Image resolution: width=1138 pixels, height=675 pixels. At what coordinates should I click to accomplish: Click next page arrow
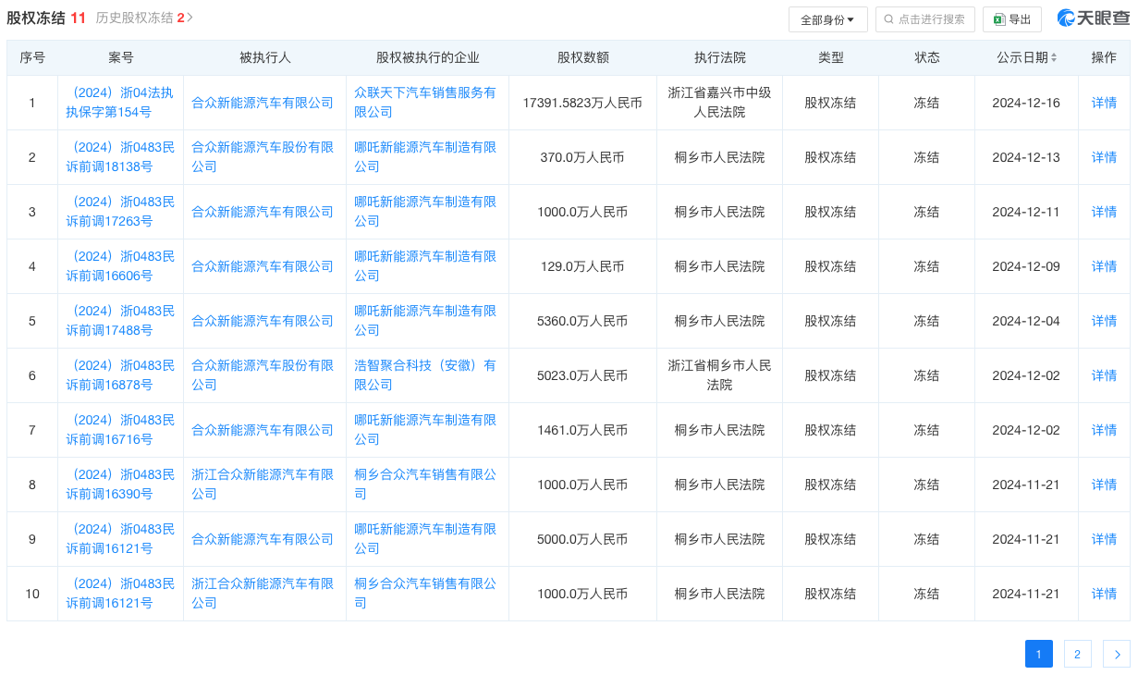[x=1117, y=654]
